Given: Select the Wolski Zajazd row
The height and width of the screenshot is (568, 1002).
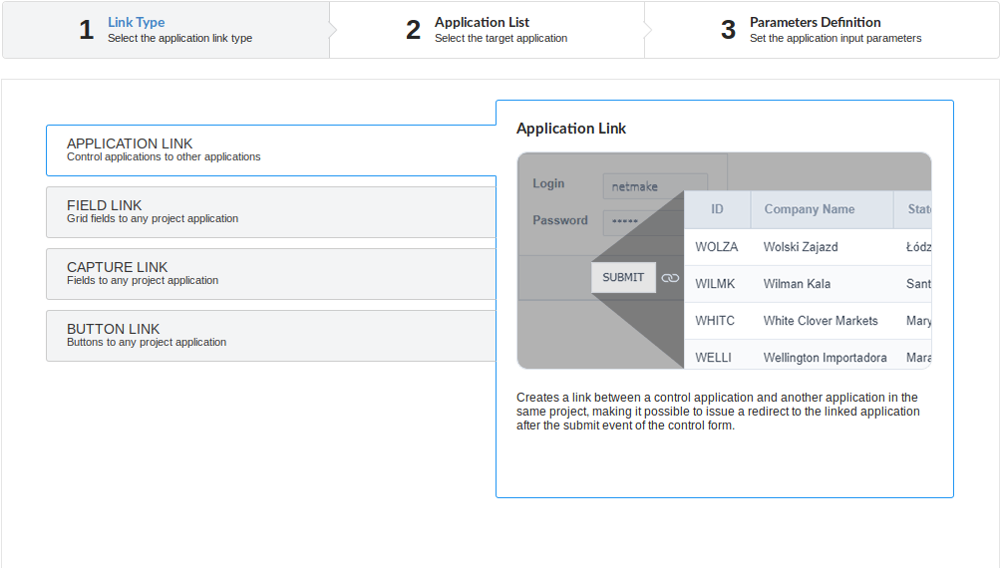Looking at the screenshot, I should pos(808,247).
